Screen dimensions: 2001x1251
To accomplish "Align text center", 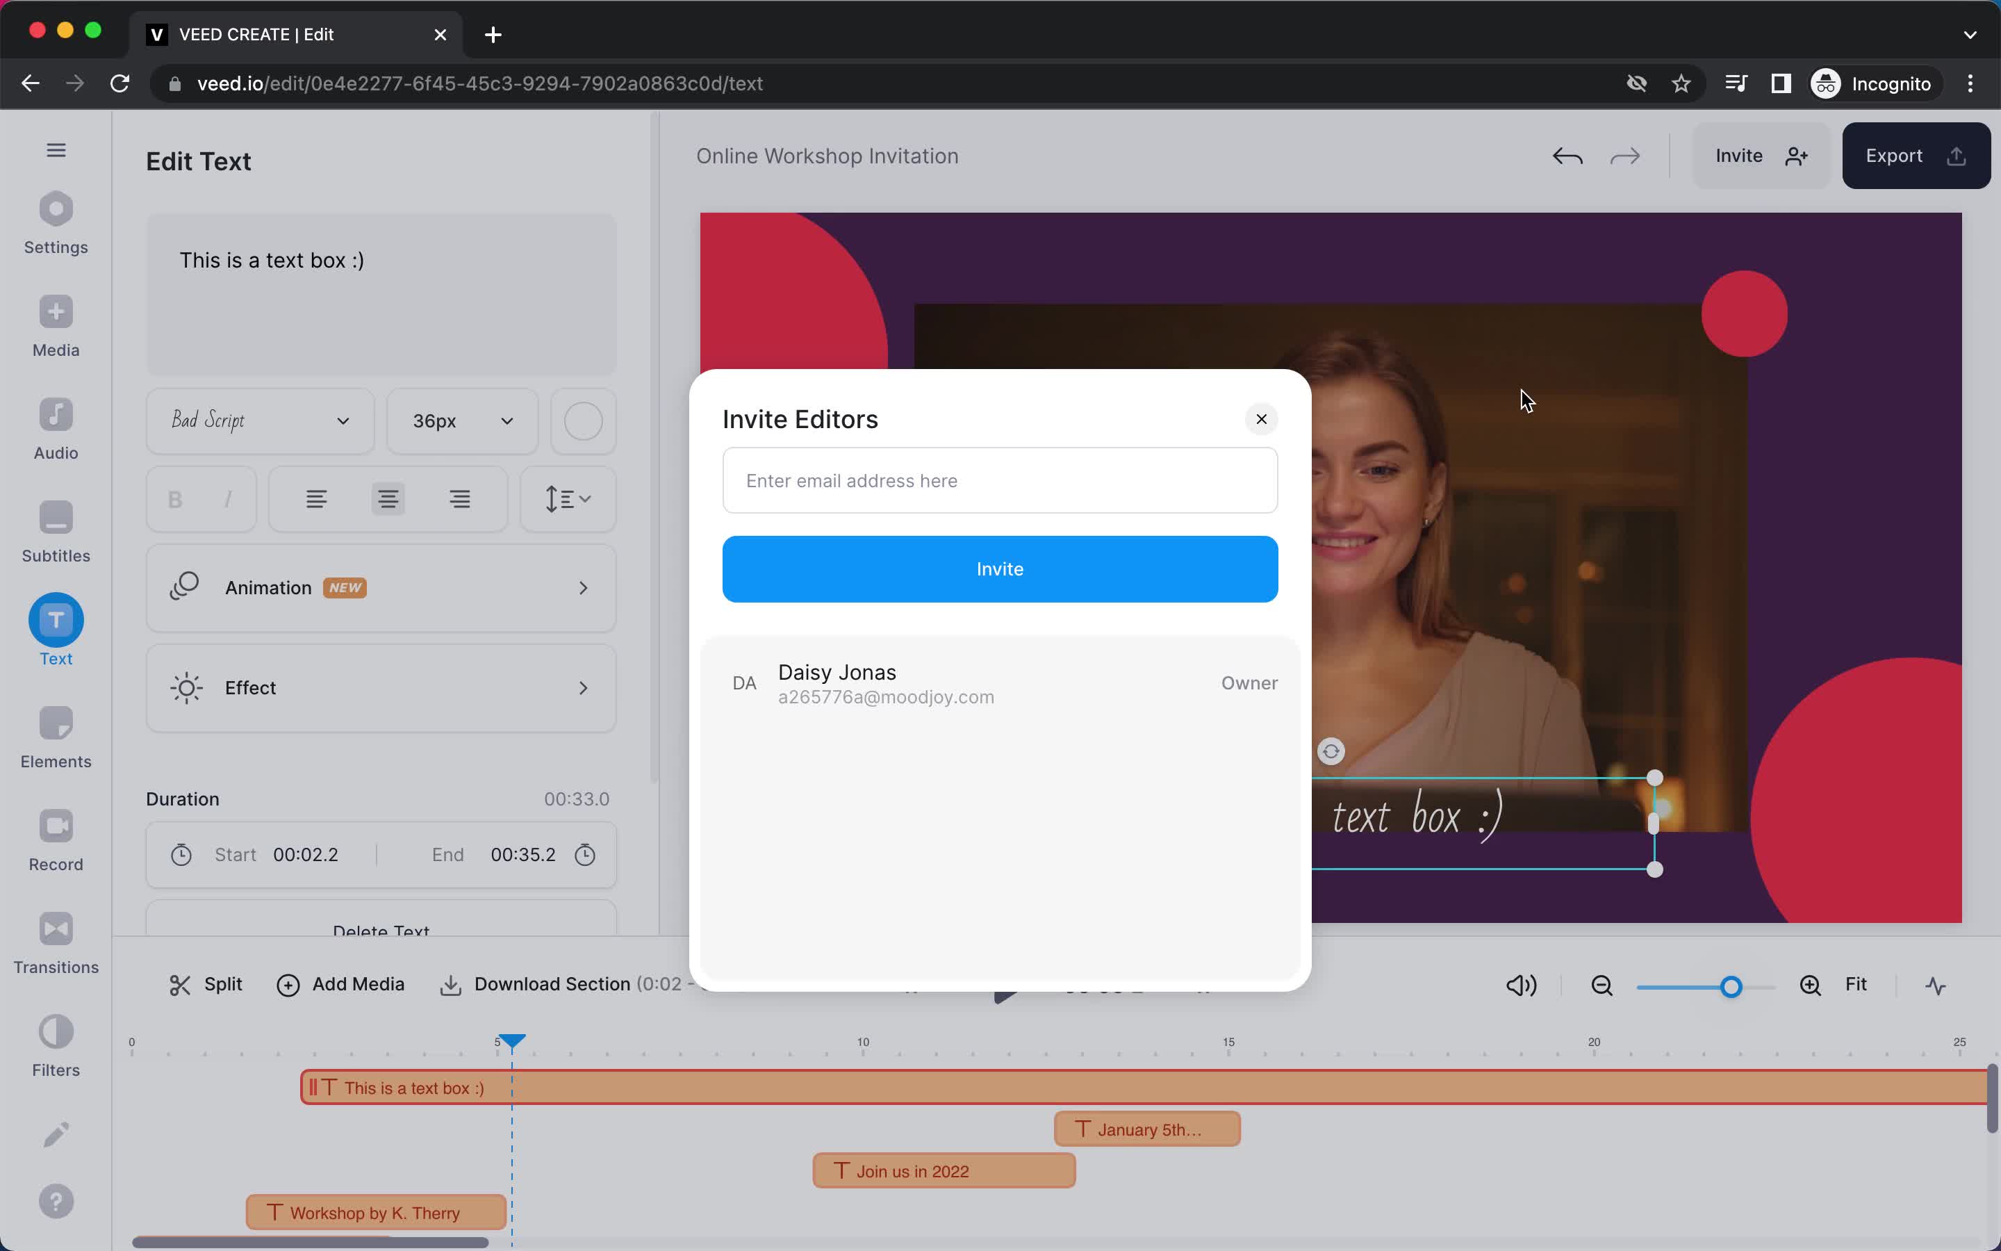I will click(388, 499).
